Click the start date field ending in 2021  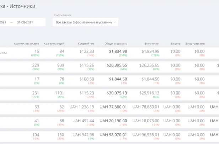pyautogui.click(x=3, y=22)
